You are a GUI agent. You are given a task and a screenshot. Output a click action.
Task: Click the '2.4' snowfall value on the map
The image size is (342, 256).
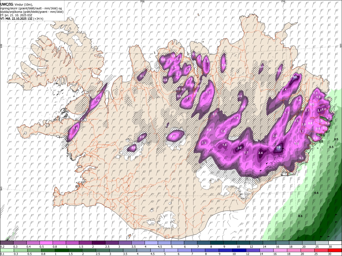click(x=261, y=153)
